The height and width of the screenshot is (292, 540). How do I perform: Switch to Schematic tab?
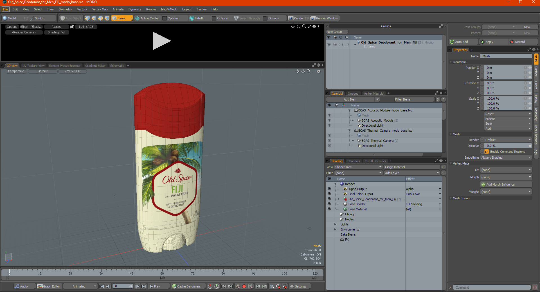click(117, 66)
